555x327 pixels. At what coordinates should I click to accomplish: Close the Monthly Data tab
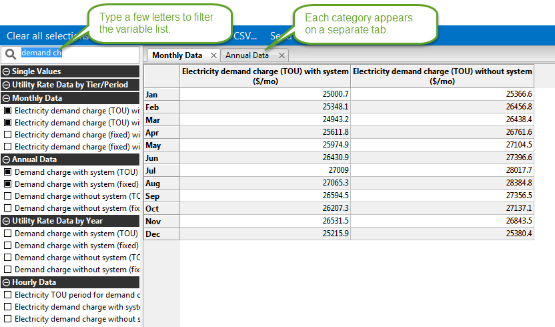coord(213,55)
